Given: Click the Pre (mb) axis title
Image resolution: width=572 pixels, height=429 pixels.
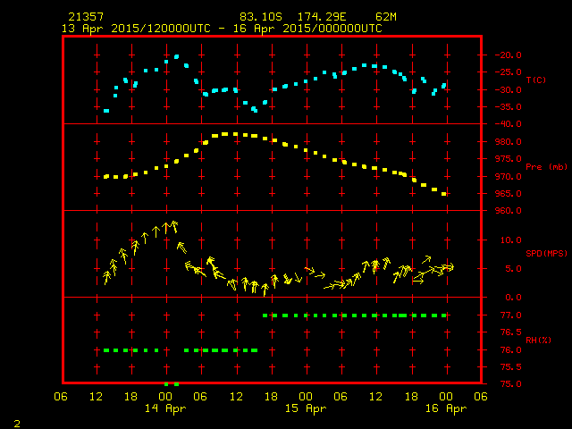Looking at the screenshot, I should pos(546,167).
